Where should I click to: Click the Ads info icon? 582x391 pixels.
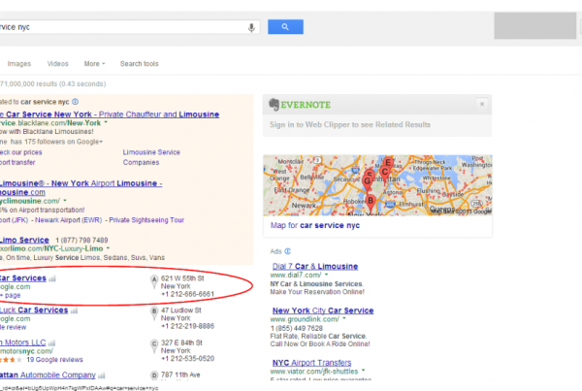[x=288, y=251]
